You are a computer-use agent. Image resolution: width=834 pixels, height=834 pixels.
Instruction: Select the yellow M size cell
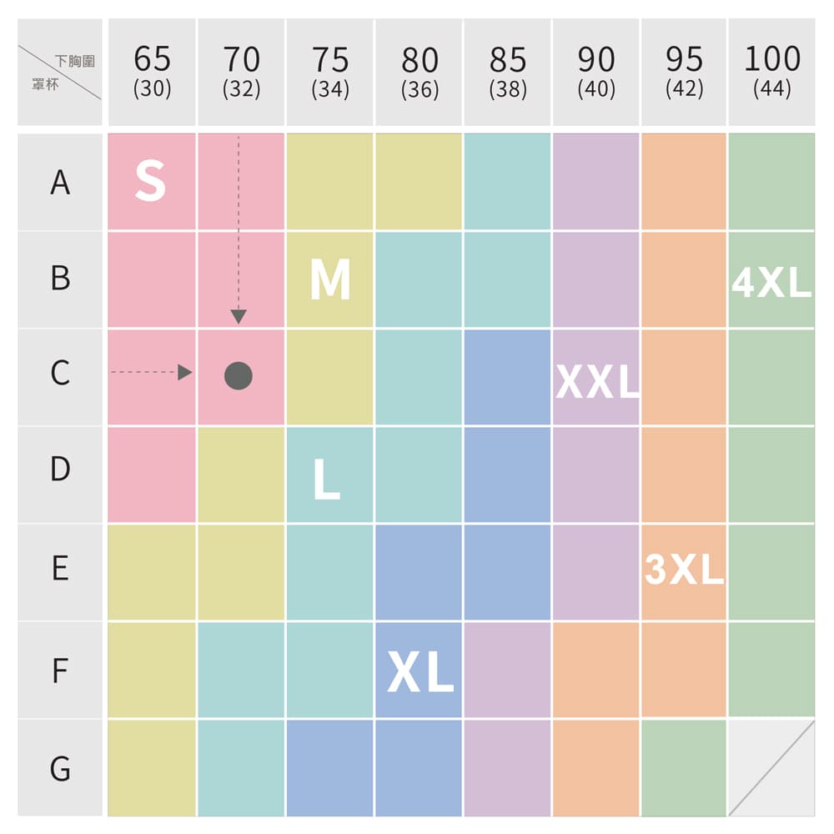(329, 279)
